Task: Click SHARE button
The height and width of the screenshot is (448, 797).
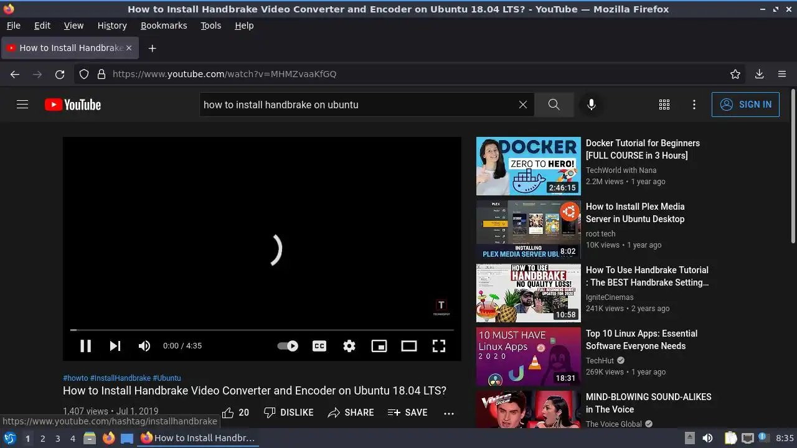Action: (351, 413)
